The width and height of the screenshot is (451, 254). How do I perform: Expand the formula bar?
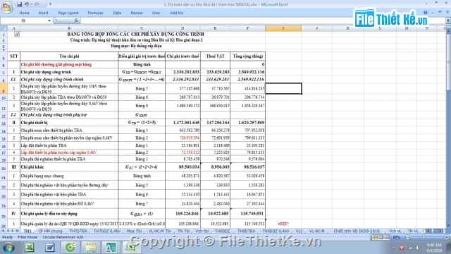pos(448,20)
